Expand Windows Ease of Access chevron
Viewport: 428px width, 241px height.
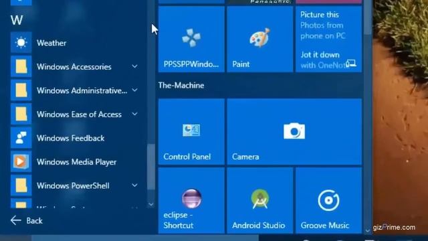click(134, 114)
